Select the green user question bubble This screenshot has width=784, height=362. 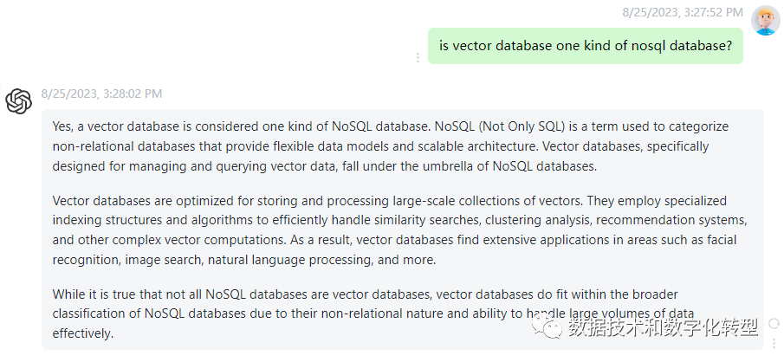pos(586,46)
